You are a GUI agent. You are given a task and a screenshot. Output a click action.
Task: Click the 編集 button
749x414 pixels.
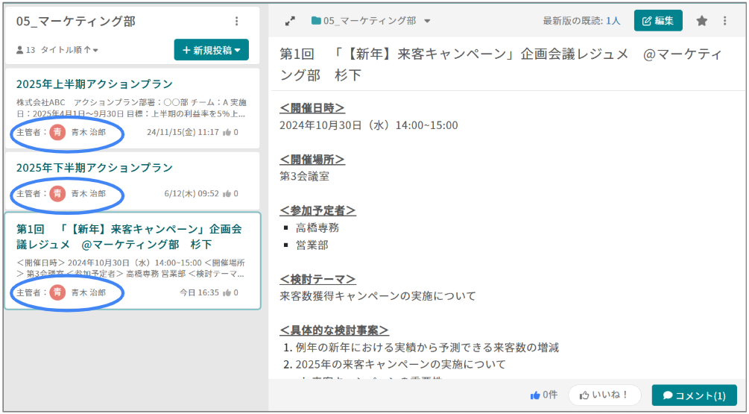pos(657,21)
